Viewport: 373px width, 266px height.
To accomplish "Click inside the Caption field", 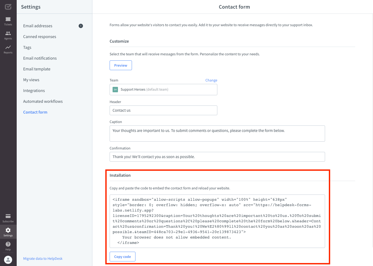I will (x=217, y=133).
